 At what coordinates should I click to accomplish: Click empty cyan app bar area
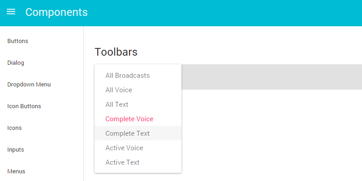pyautogui.click(x=226, y=13)
